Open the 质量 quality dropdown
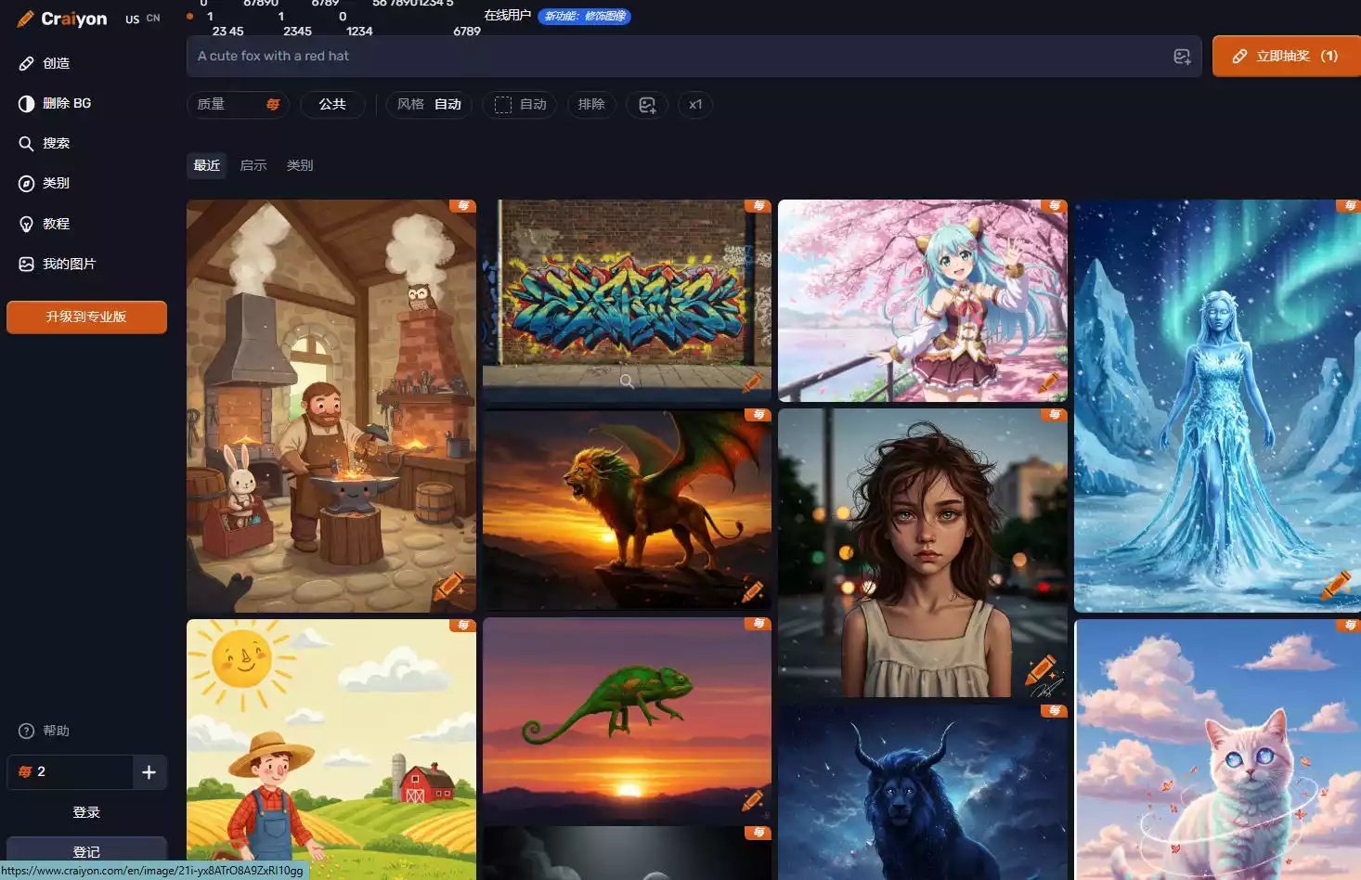Screen dimensions: 1361x880 238,105
